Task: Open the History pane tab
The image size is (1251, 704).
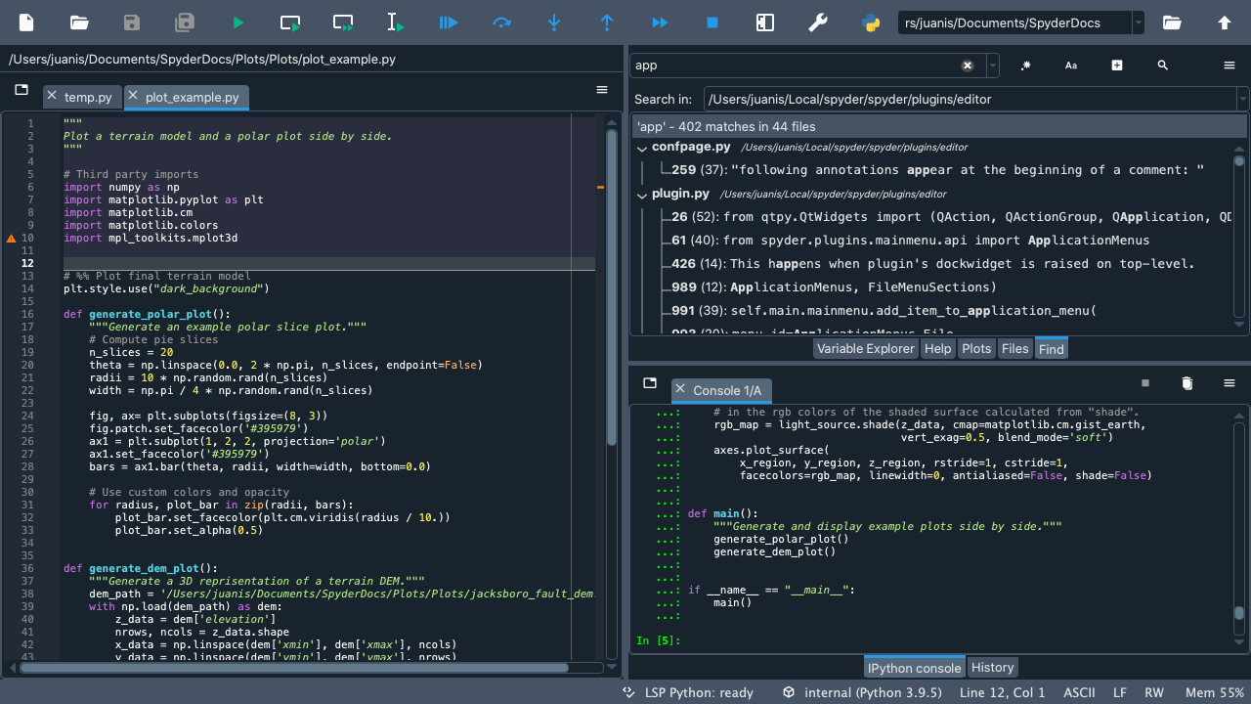Action: coord(992,667)
